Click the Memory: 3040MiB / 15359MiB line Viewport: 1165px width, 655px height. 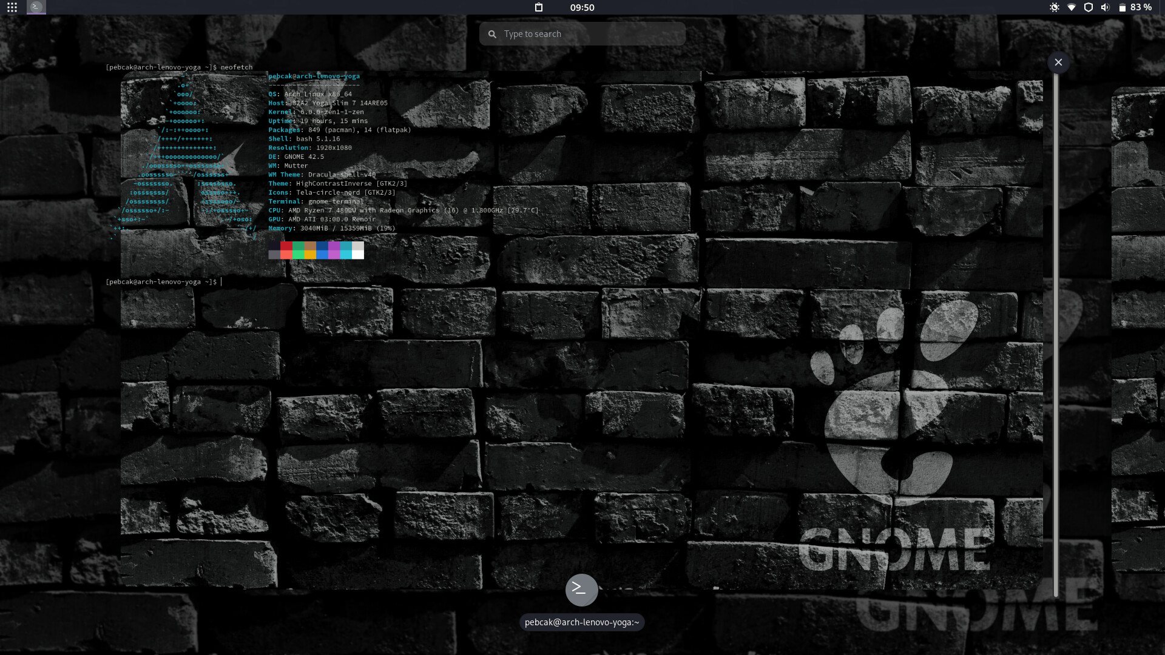click(x=332, y=228)
